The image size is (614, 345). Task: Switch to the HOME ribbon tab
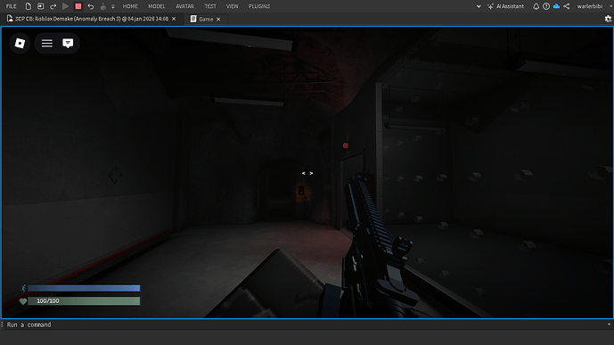[x=130, y=6]
